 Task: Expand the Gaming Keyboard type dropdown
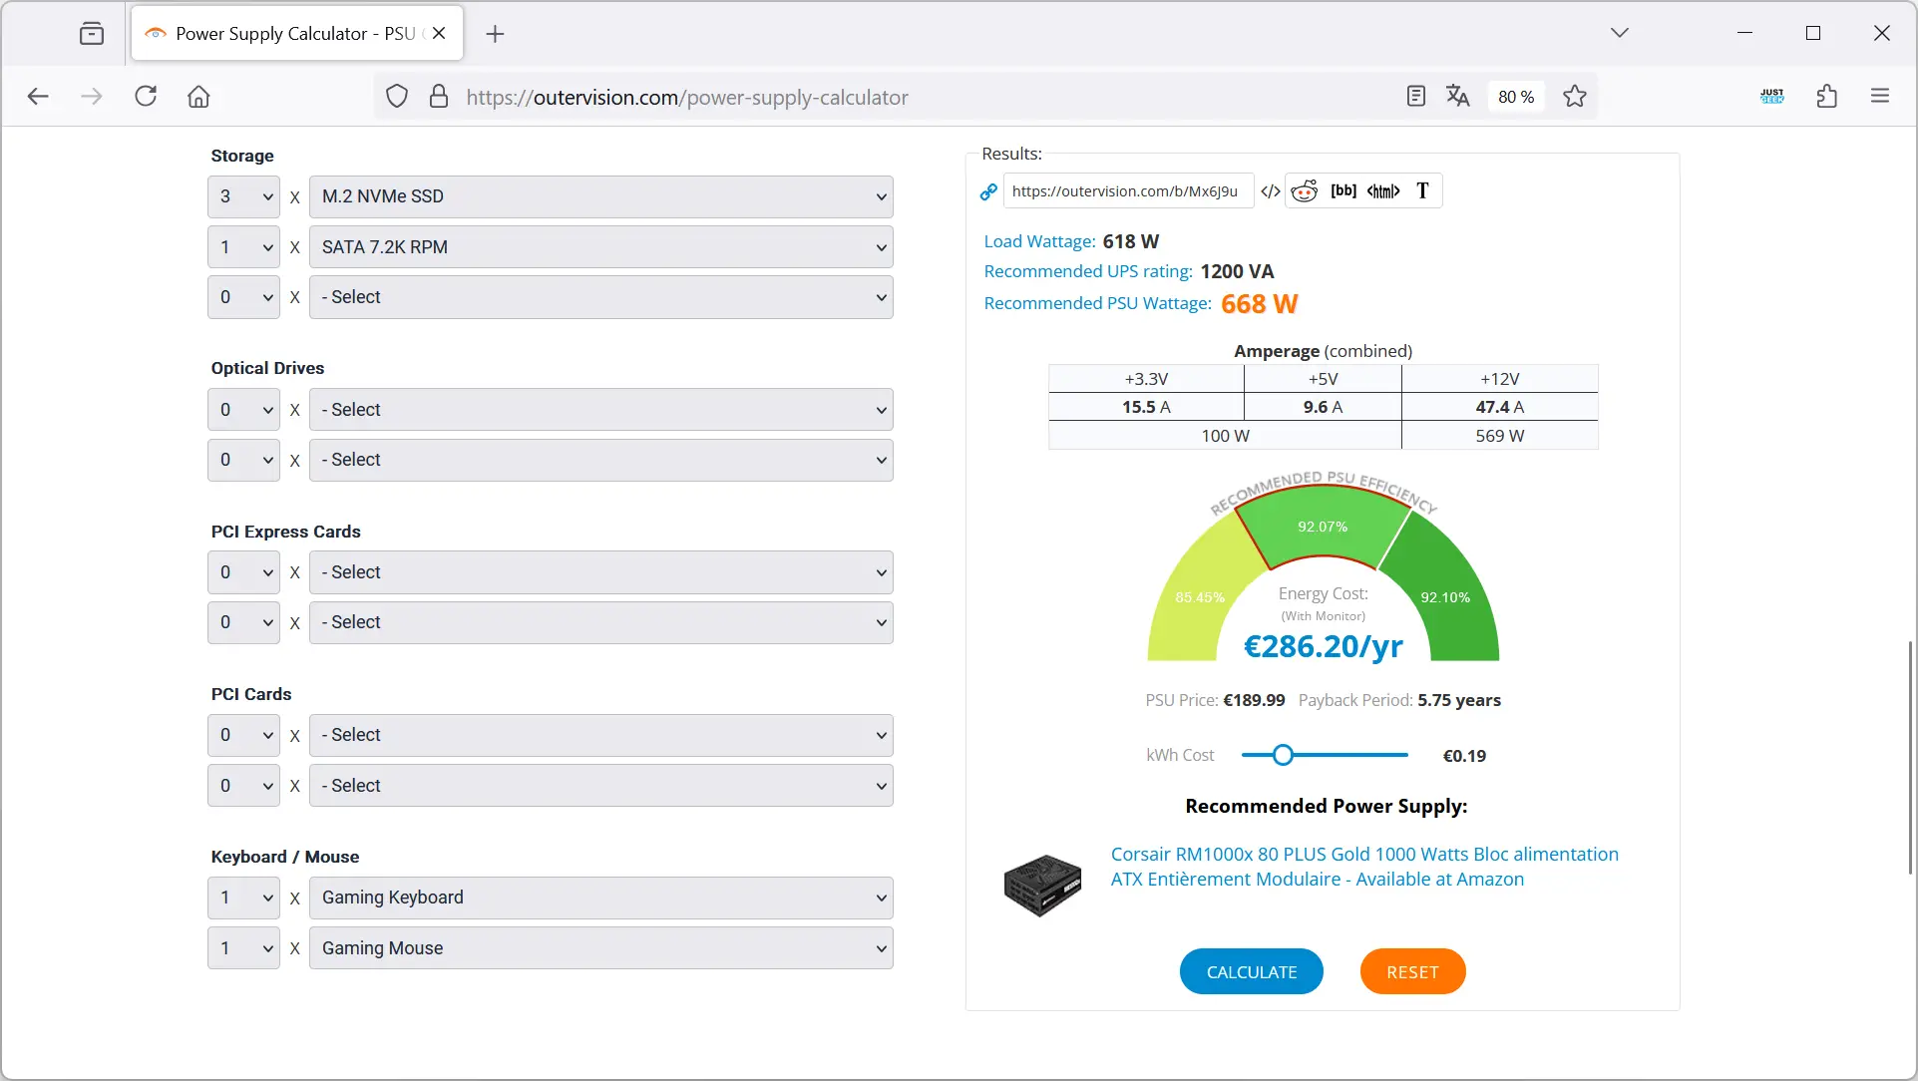point(600,898)
